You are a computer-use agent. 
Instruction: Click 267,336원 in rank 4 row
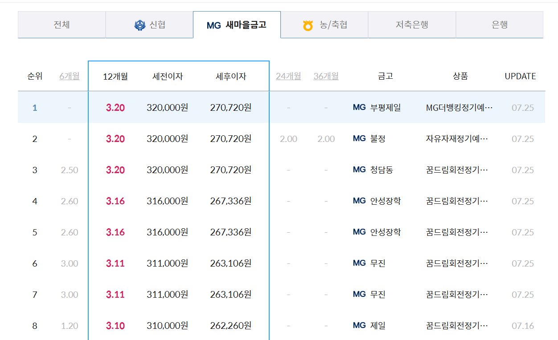coord(231,201)
